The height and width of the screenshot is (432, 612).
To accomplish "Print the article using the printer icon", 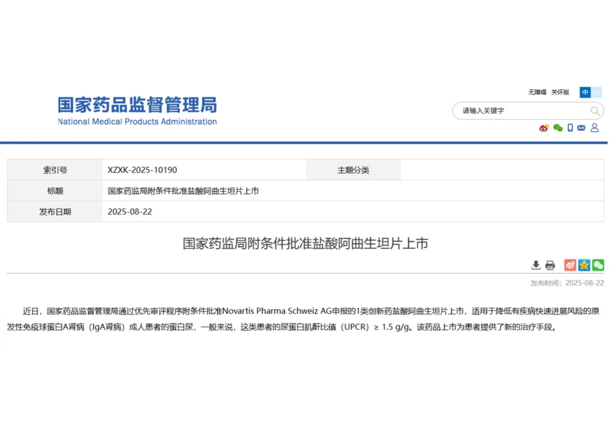I will (x=550, y=265).
